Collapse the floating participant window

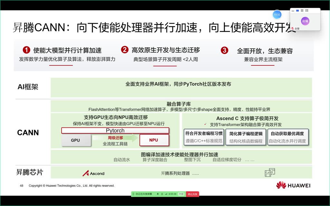pyautogui.click(x=293, y=11)
